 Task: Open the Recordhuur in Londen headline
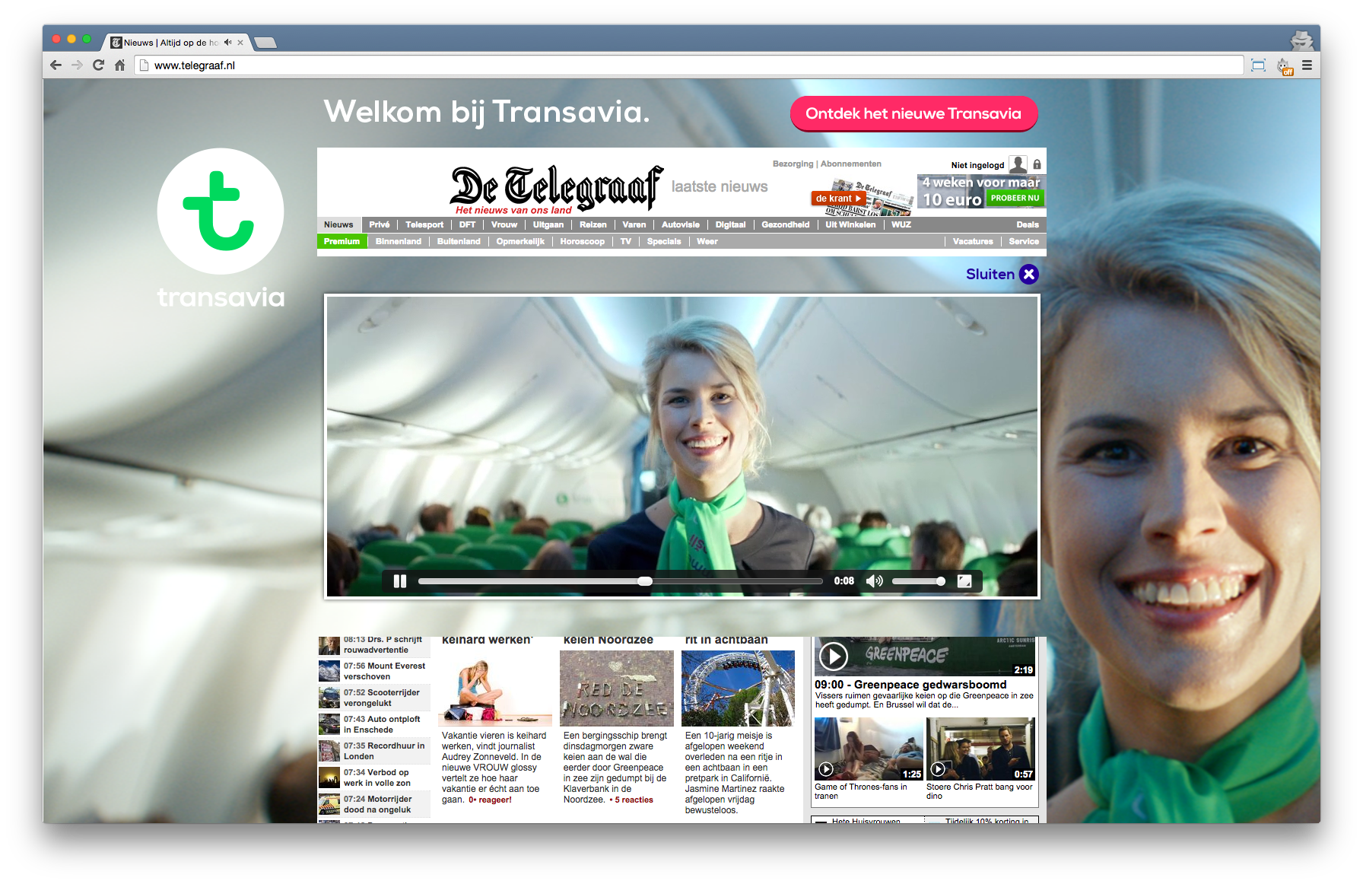384,751
